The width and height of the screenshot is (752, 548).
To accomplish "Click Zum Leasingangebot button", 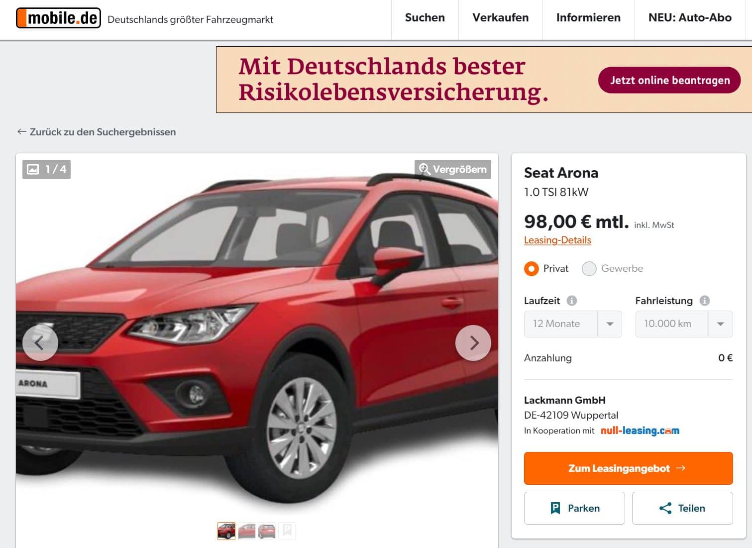I will [628, 468].
